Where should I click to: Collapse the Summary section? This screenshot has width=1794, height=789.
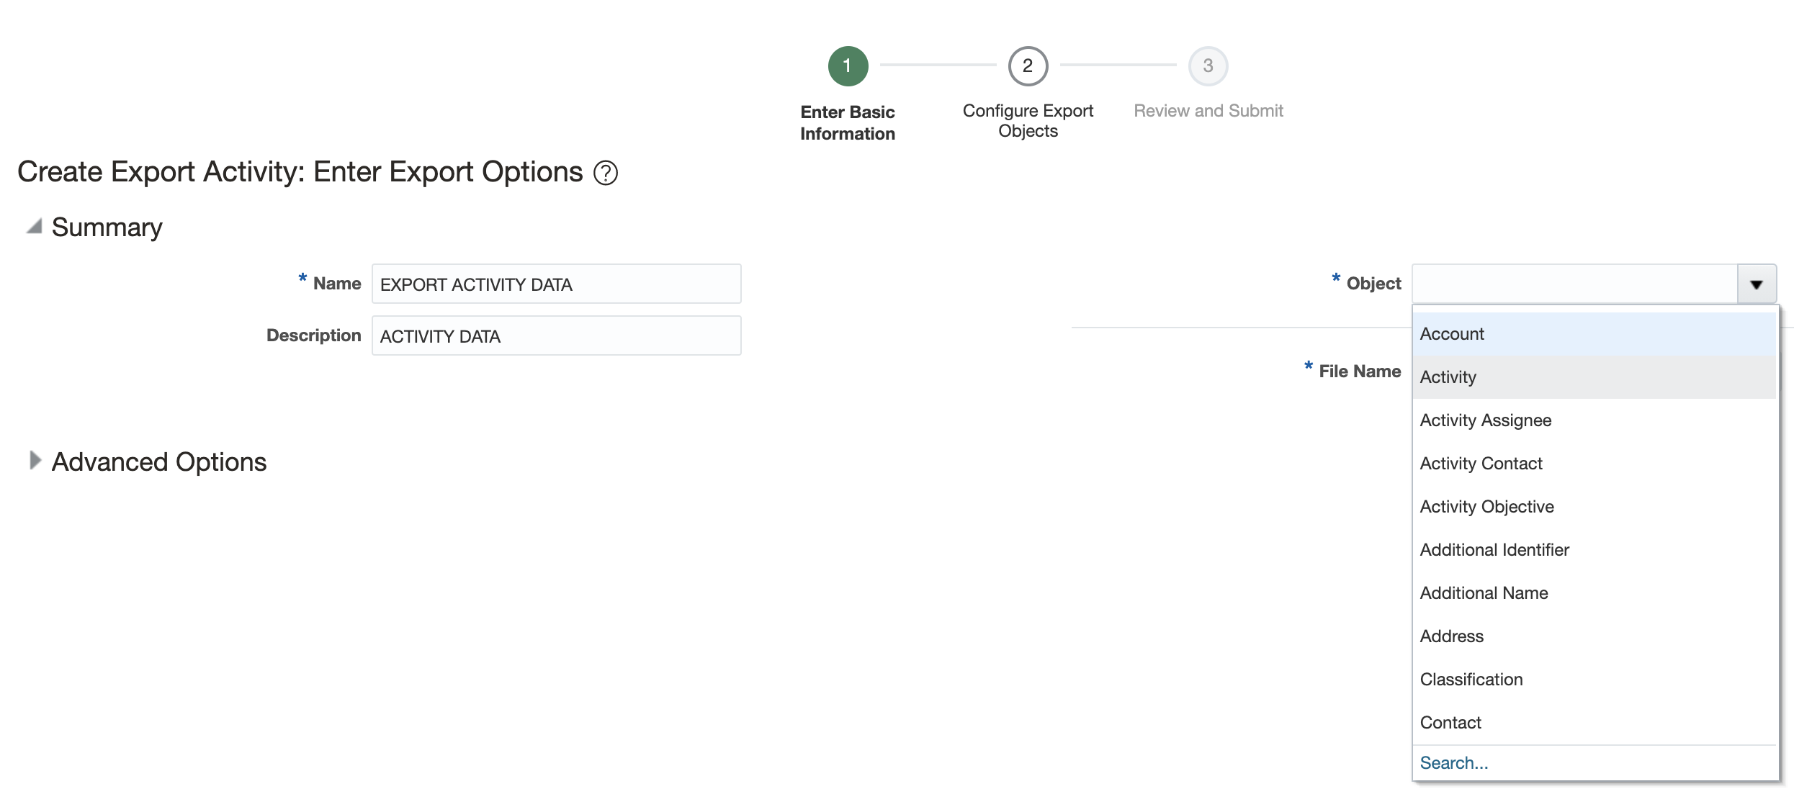(34, 227)
